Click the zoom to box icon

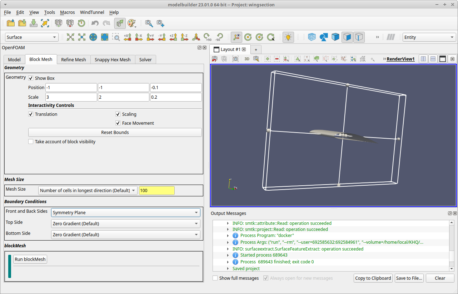[116, 37]
